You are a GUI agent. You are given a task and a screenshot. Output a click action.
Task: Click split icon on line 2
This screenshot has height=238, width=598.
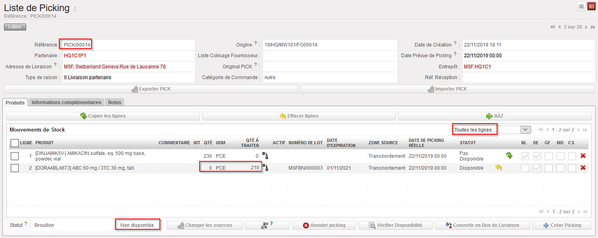click(265, 168)
